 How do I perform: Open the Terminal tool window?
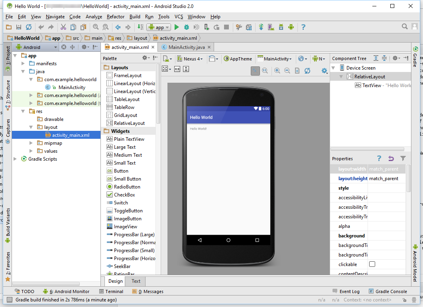[111, 291]
